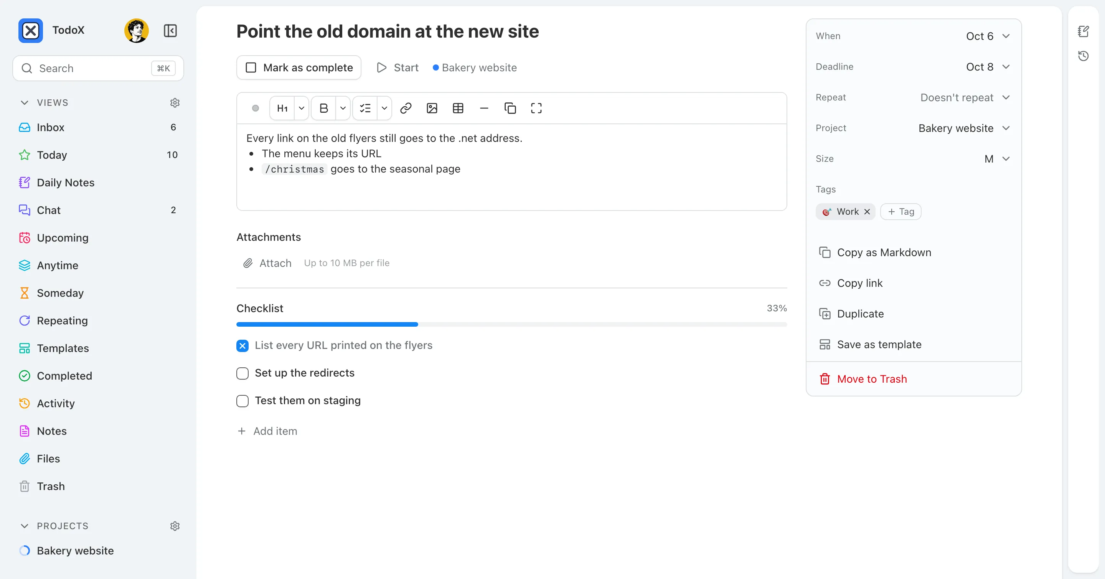Apply H1 heading format

[x=282, y=108]
